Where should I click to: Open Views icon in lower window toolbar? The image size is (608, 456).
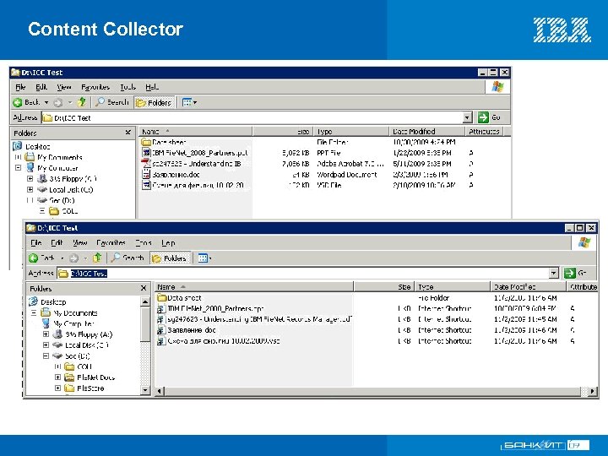204,258
